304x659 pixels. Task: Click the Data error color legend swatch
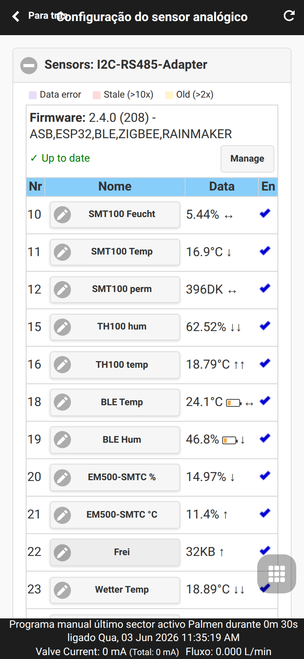33,95
